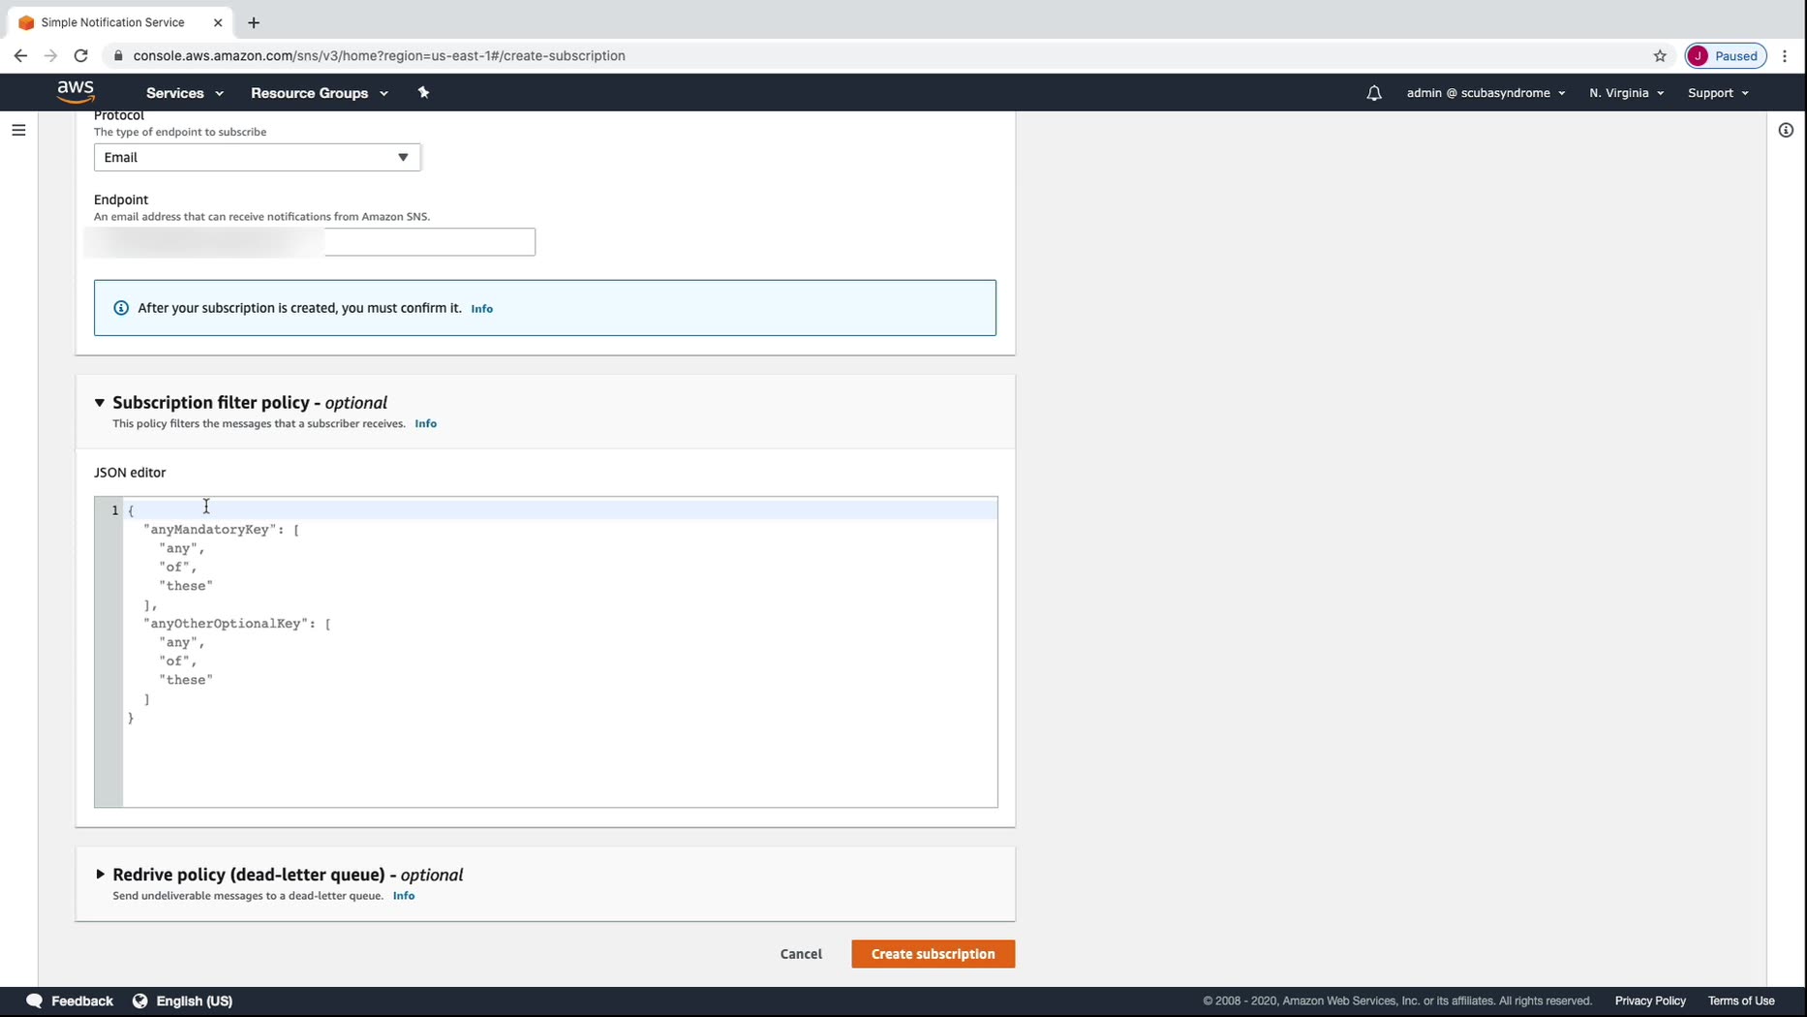Close the Simple Notification Service tab
This screenshot has width=1807, height=1017.
218,22
